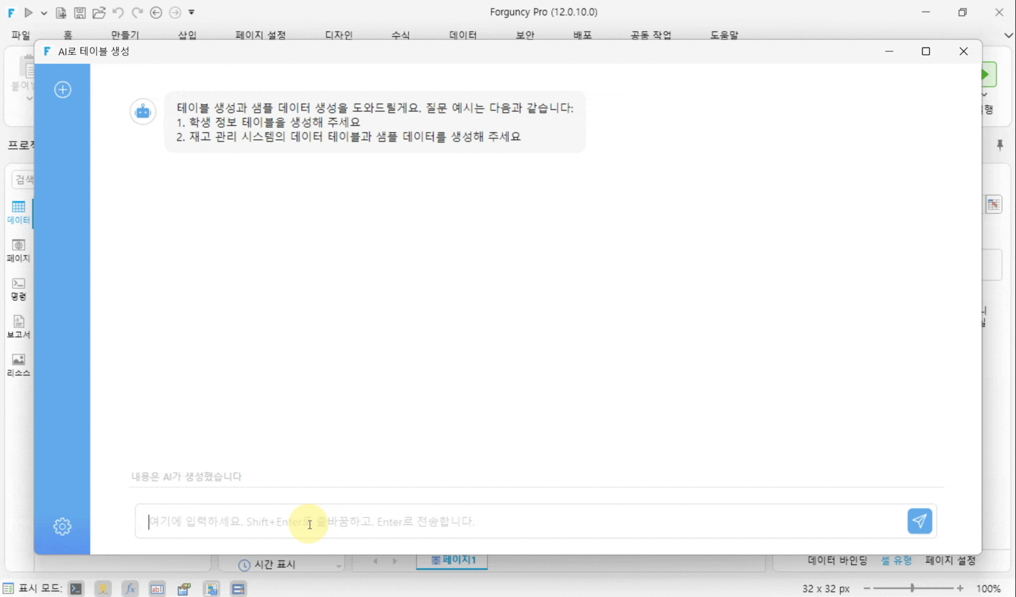
Task: Open AI dialog settings gear
Action: point(62,526)
